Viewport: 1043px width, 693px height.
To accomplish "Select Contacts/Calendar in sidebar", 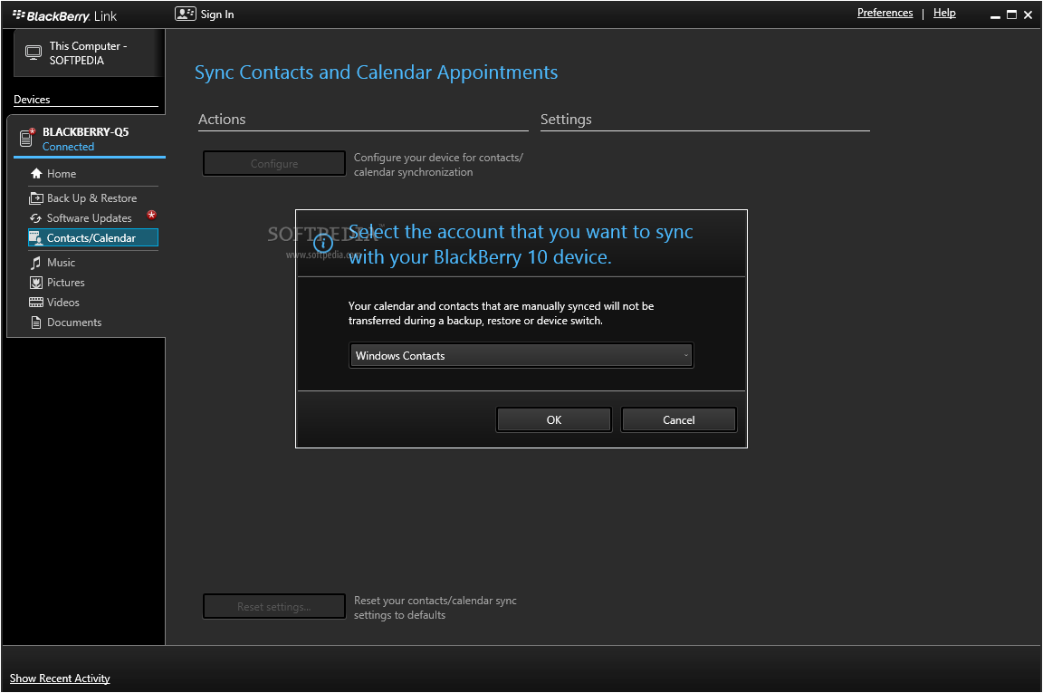I will click(x=93, y=237).
